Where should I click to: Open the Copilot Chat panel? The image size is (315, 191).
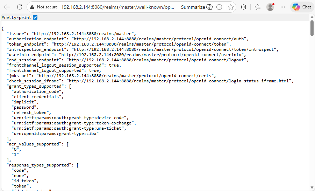(301, 7)
